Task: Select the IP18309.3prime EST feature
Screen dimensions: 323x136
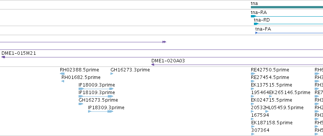Action: pyautogui.click(x=101, y=111)
